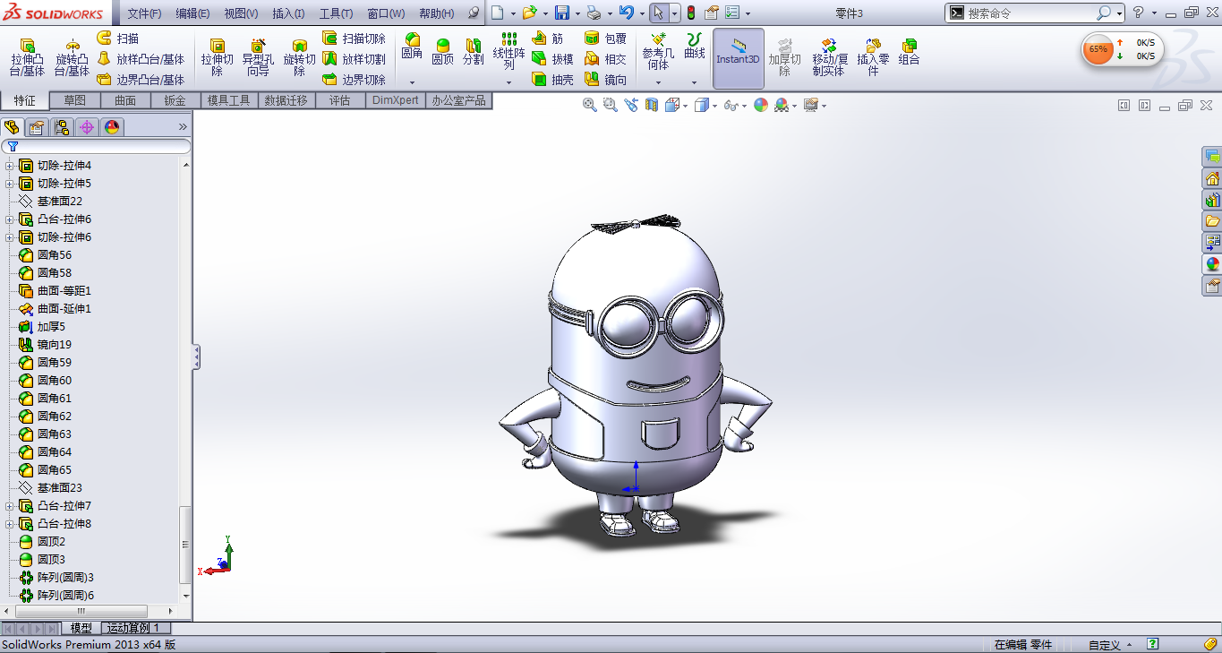This screenshot has width=1222, height=653.
Task: Click the 组合 combine tool
Action: (909, 52)
